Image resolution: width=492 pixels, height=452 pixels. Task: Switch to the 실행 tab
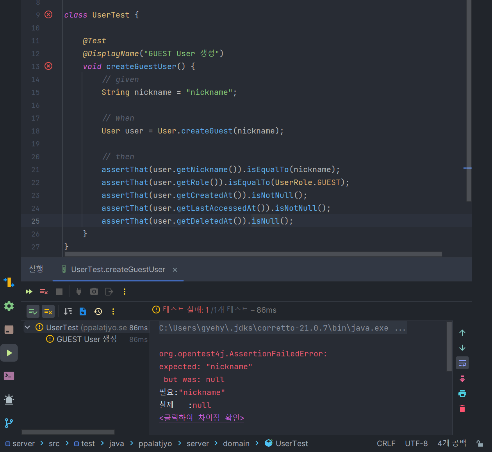(x=36, y=269)
